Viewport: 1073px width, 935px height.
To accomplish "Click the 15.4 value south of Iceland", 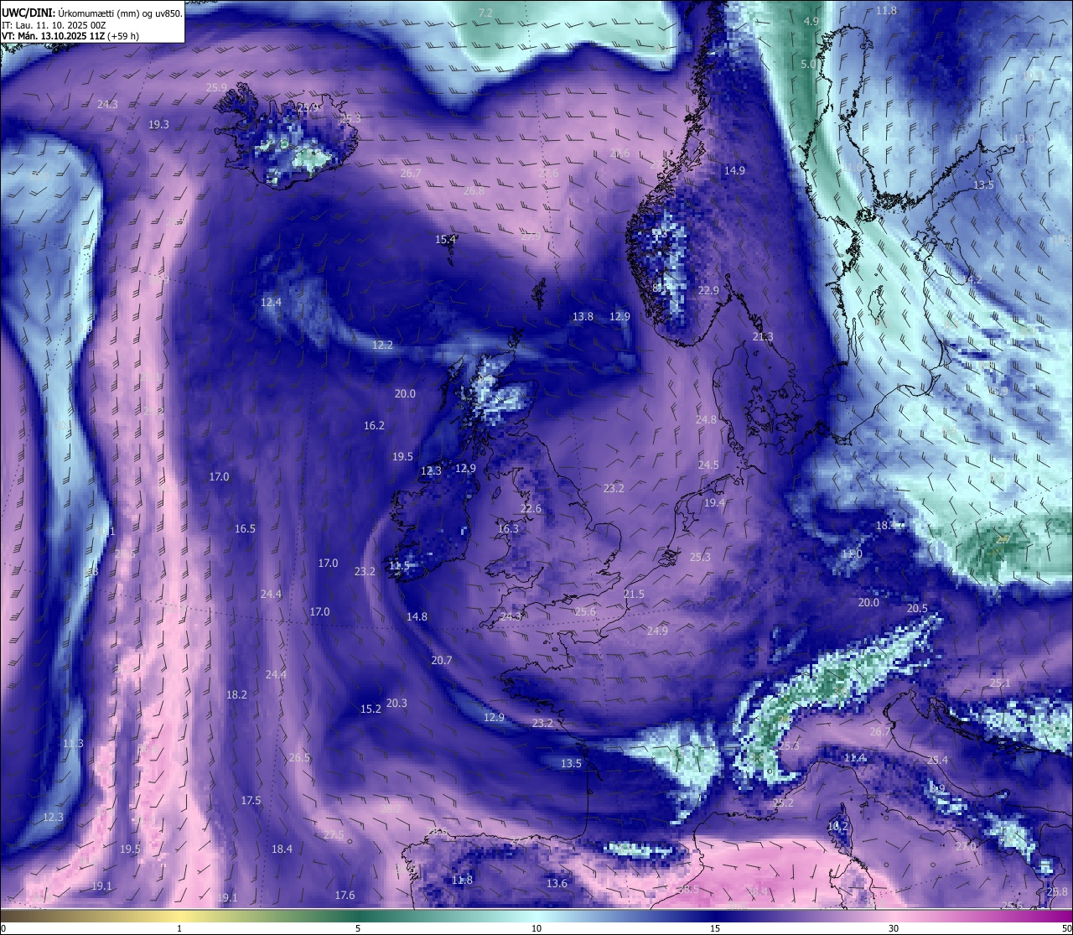I will [x=445, y=239].
